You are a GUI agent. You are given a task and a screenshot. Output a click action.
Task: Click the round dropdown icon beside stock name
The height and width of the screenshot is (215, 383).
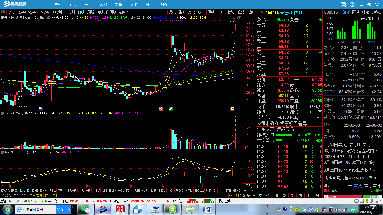[49, 18]
